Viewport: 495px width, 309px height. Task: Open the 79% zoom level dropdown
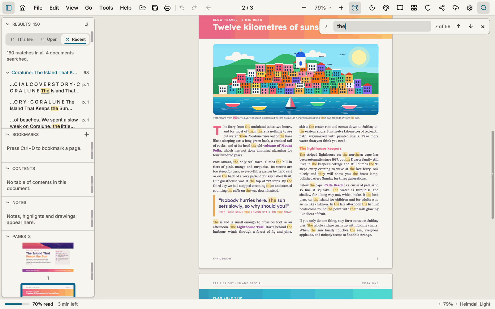click(323, 8)
